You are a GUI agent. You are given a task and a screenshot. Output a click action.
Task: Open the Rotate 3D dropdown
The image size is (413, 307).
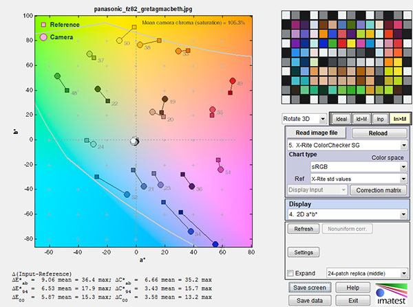pos(304,119)
